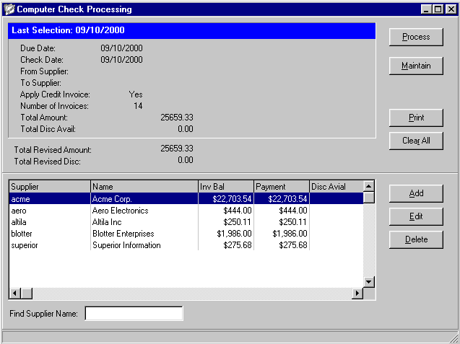Open the Maintain dialog button
The height and width of the screenshot is (344, 460).
click(x=416, y=66)
